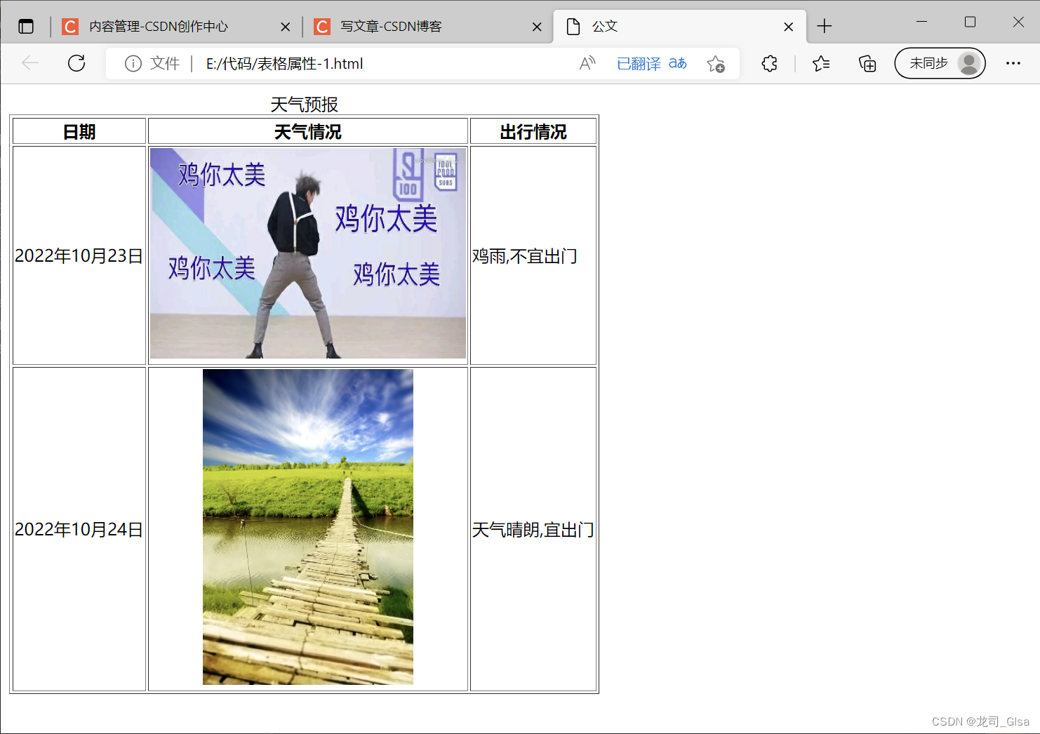Start read aloud feature
The image size is (1040, 734).
587,63
